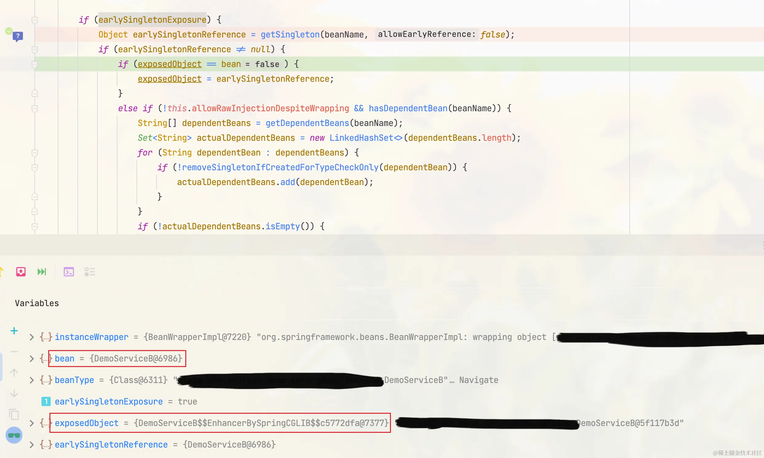The width and height of the screenshot is (764, 458).
Task: Expand the earlySingletonReference variable node
Action: [31, 445]
